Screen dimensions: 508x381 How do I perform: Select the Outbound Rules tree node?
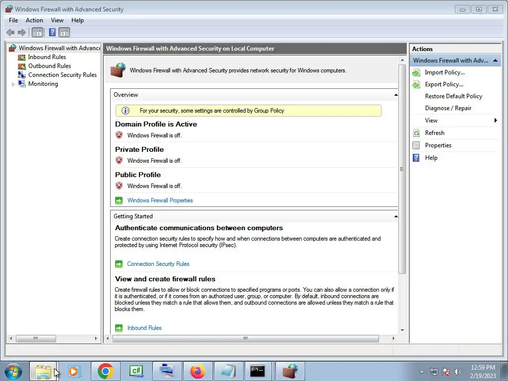[x=50, y=66]
